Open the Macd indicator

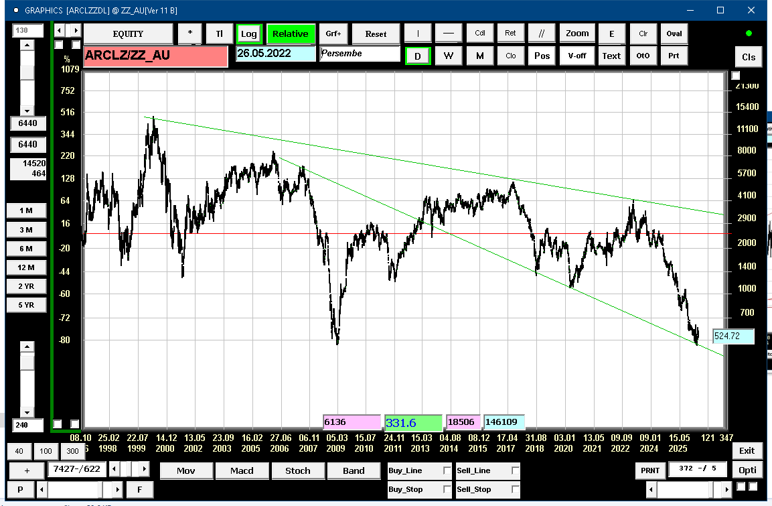(242, 470)
